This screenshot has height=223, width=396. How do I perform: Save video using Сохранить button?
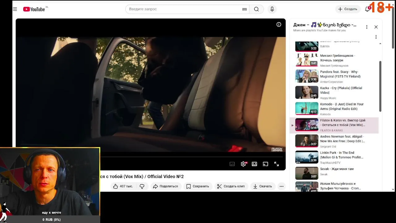[197, 186]
